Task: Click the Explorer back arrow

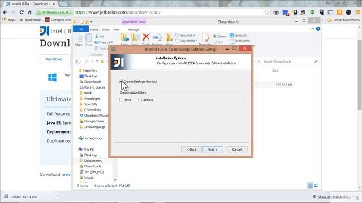Action: tap(78, 61)
